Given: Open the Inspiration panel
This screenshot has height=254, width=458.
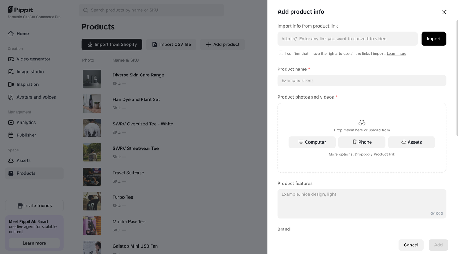Looking at the screenshot, I should 28,84.
